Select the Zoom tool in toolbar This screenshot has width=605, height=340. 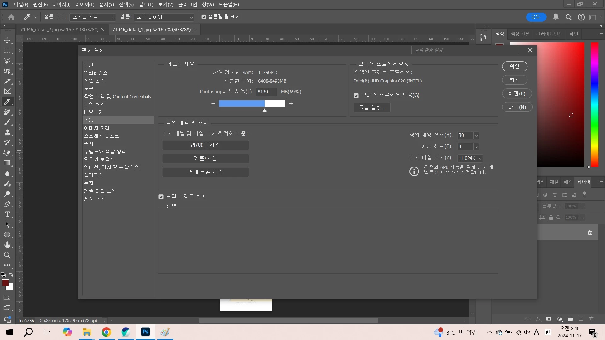click(7, 255)
